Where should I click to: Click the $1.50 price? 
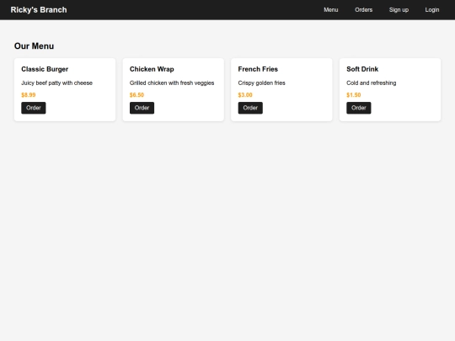(354, 95)
